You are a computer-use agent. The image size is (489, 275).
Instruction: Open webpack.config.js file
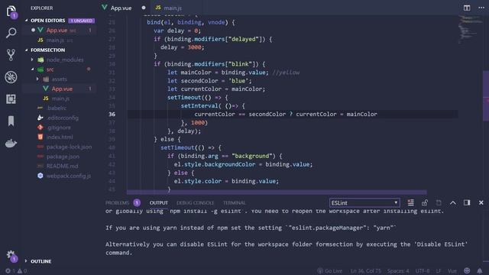click(x=68, y=176)
